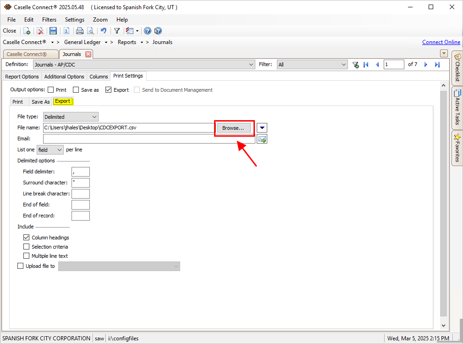Click the vertical scrollbar down arrow

(443, 325)
